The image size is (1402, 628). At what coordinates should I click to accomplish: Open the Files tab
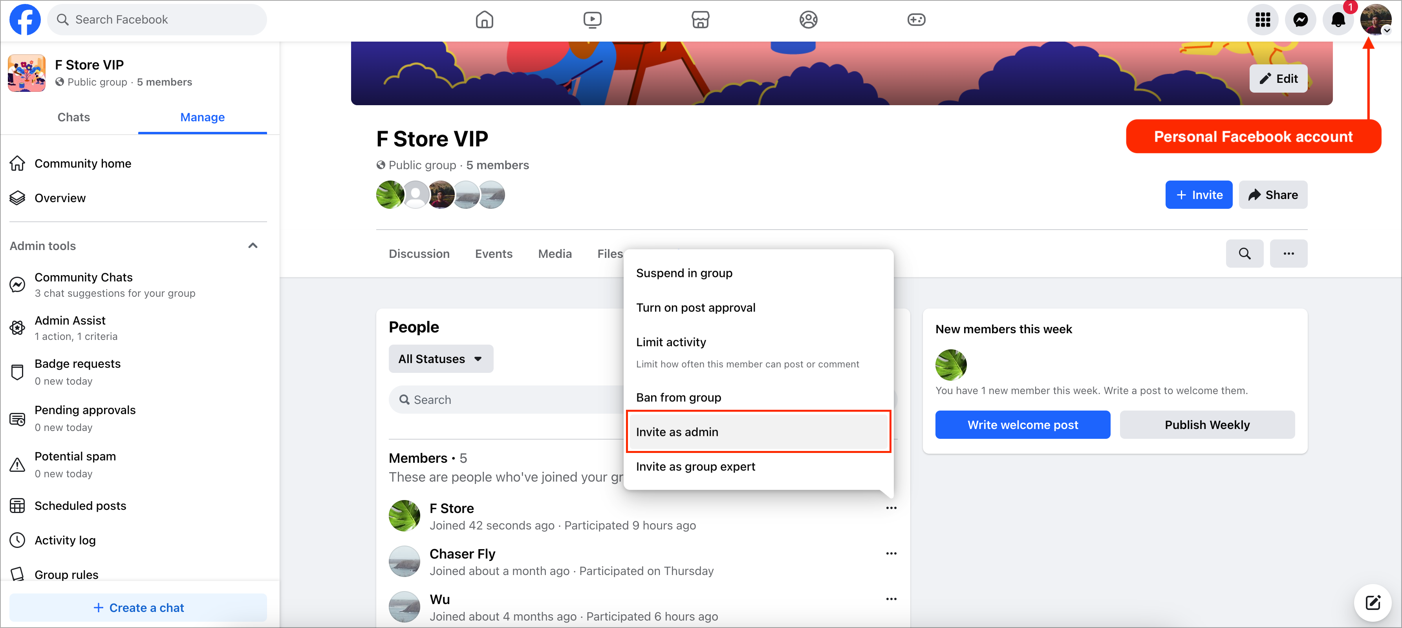click(x=610, y=254)
